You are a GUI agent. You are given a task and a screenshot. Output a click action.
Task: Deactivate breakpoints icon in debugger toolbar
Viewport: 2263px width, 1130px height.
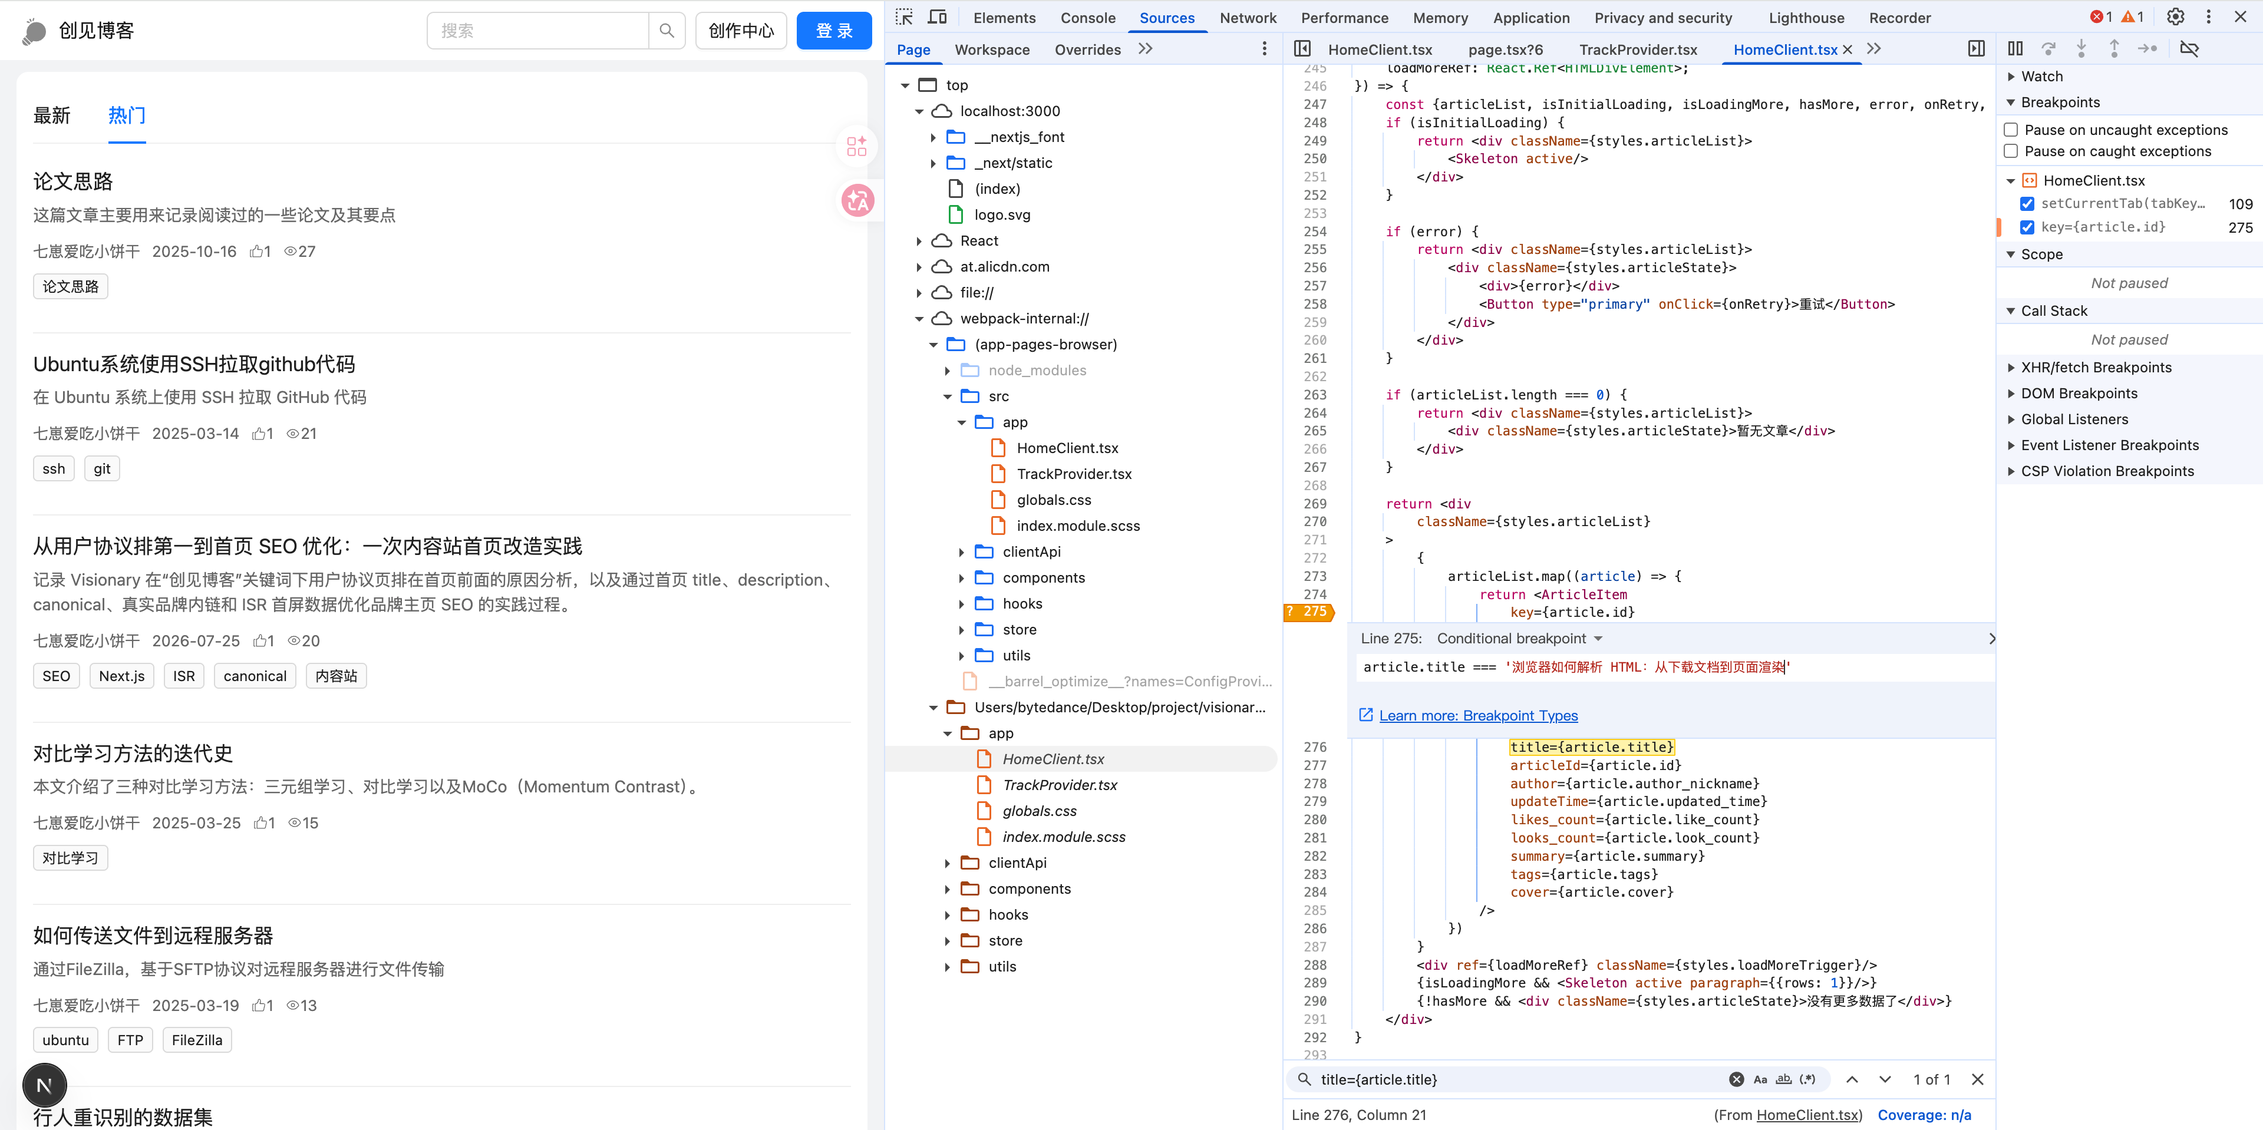click(2189, 49)
